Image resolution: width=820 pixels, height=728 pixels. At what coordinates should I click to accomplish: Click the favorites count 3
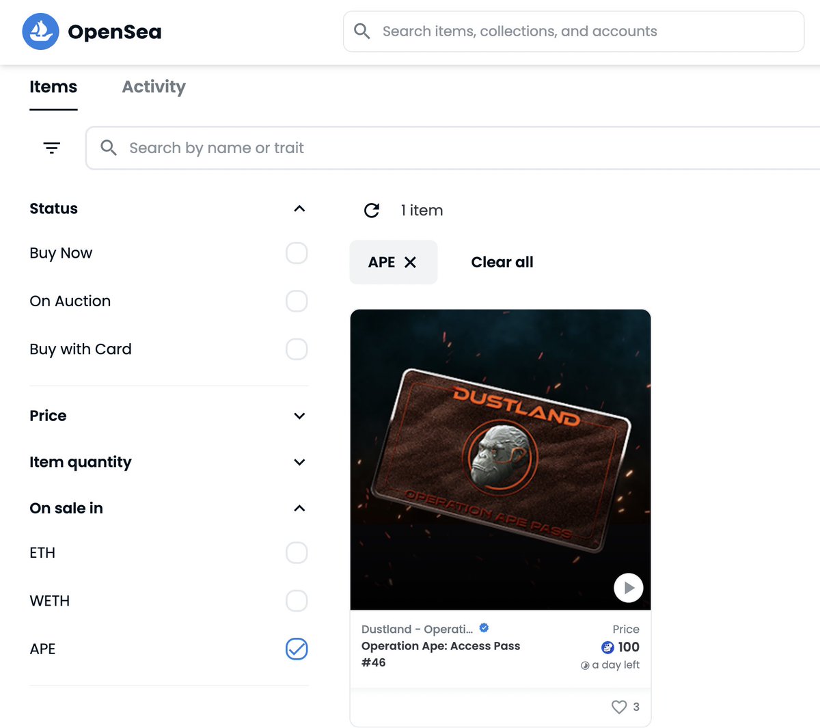click(636, 707)
